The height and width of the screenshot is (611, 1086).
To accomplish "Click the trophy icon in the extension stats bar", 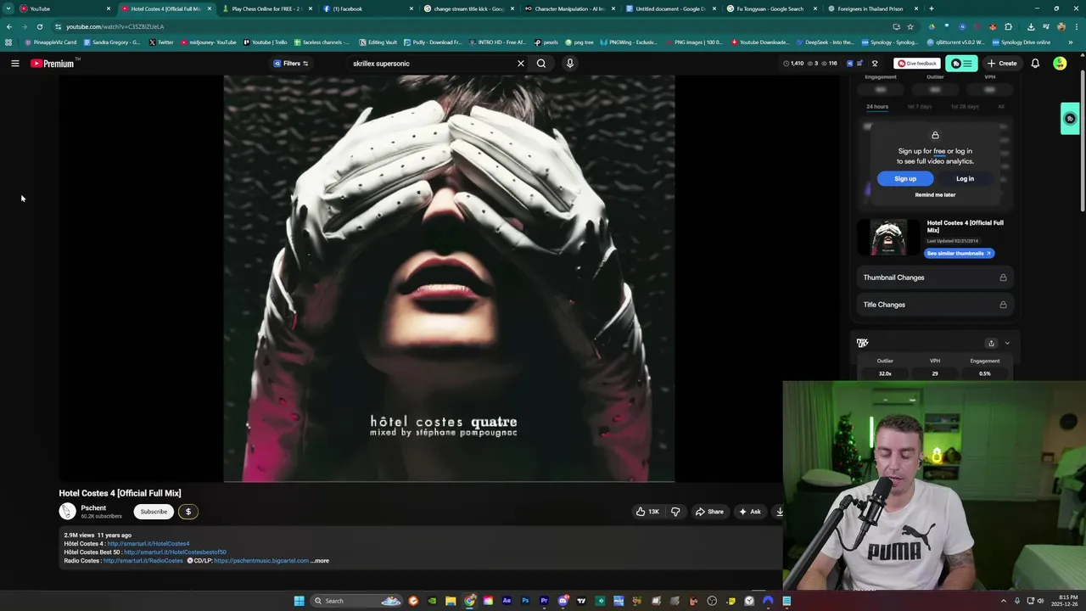I will coord(875,64).
